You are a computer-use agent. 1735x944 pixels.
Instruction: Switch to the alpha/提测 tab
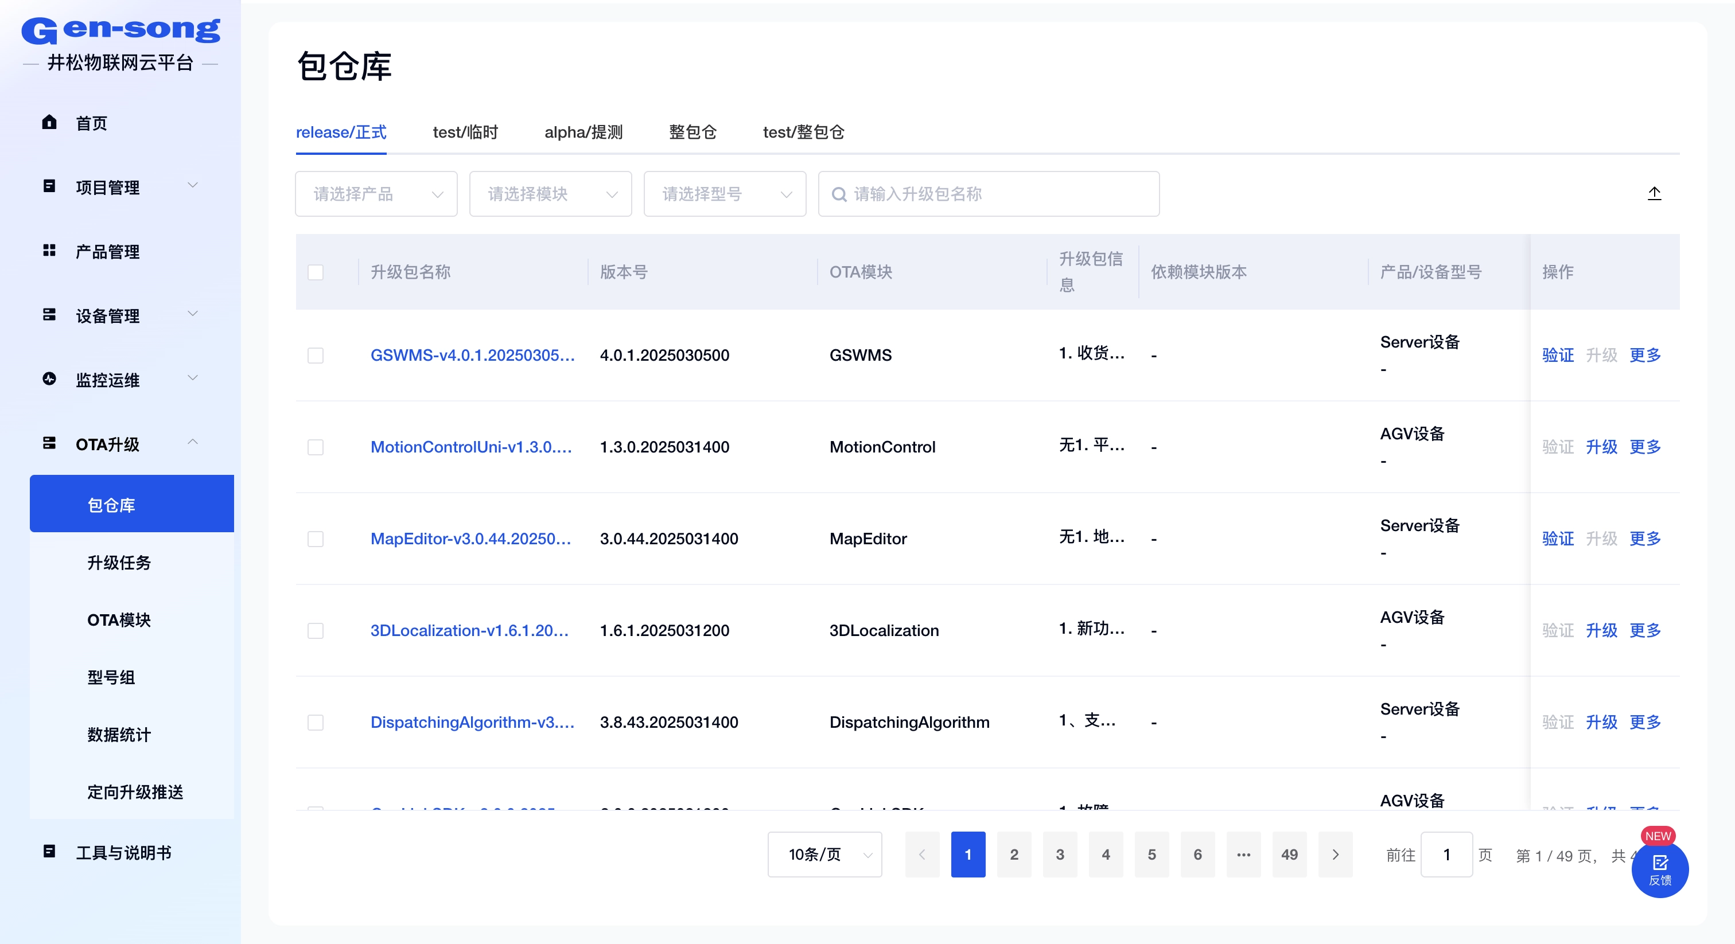[x=583, y=132]
